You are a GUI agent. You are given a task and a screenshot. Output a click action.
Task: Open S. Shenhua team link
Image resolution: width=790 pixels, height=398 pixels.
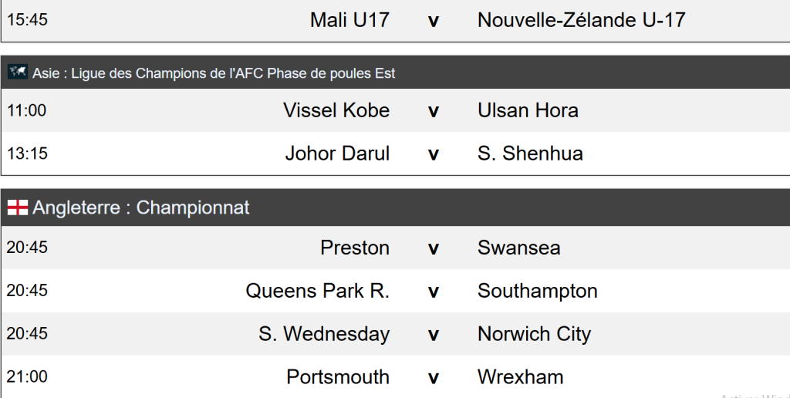530,153
